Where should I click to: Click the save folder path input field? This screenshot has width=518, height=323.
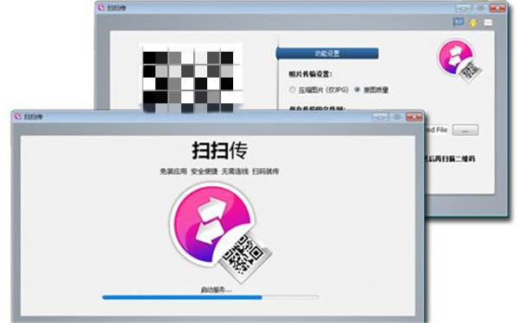point(436,130)
